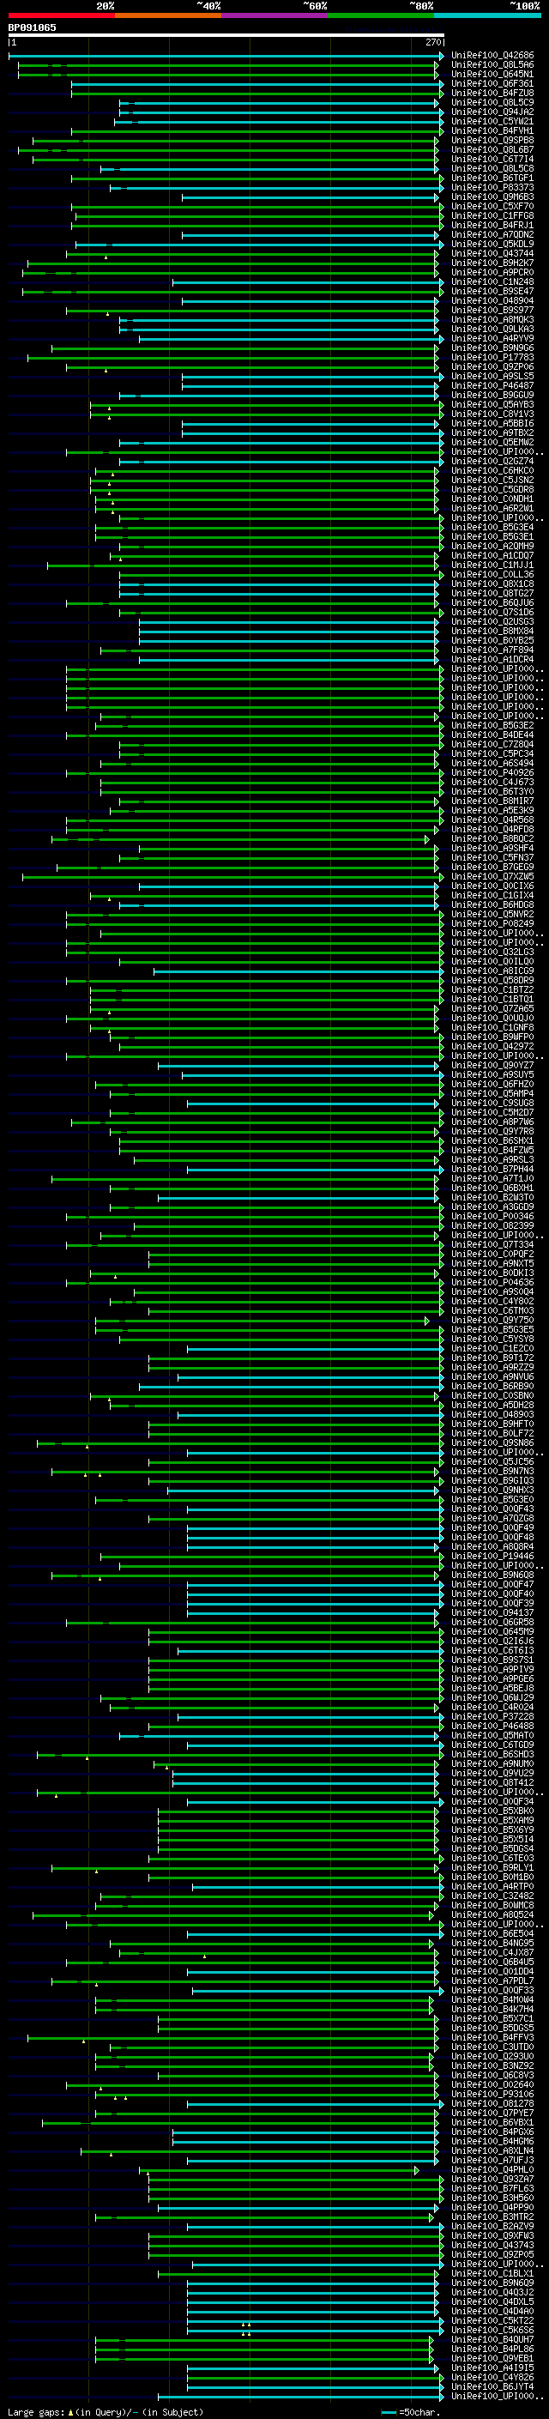
Task: Click the cyan ~100% identity legend segment
Action: pyautogui.click(x=487, y=15)
